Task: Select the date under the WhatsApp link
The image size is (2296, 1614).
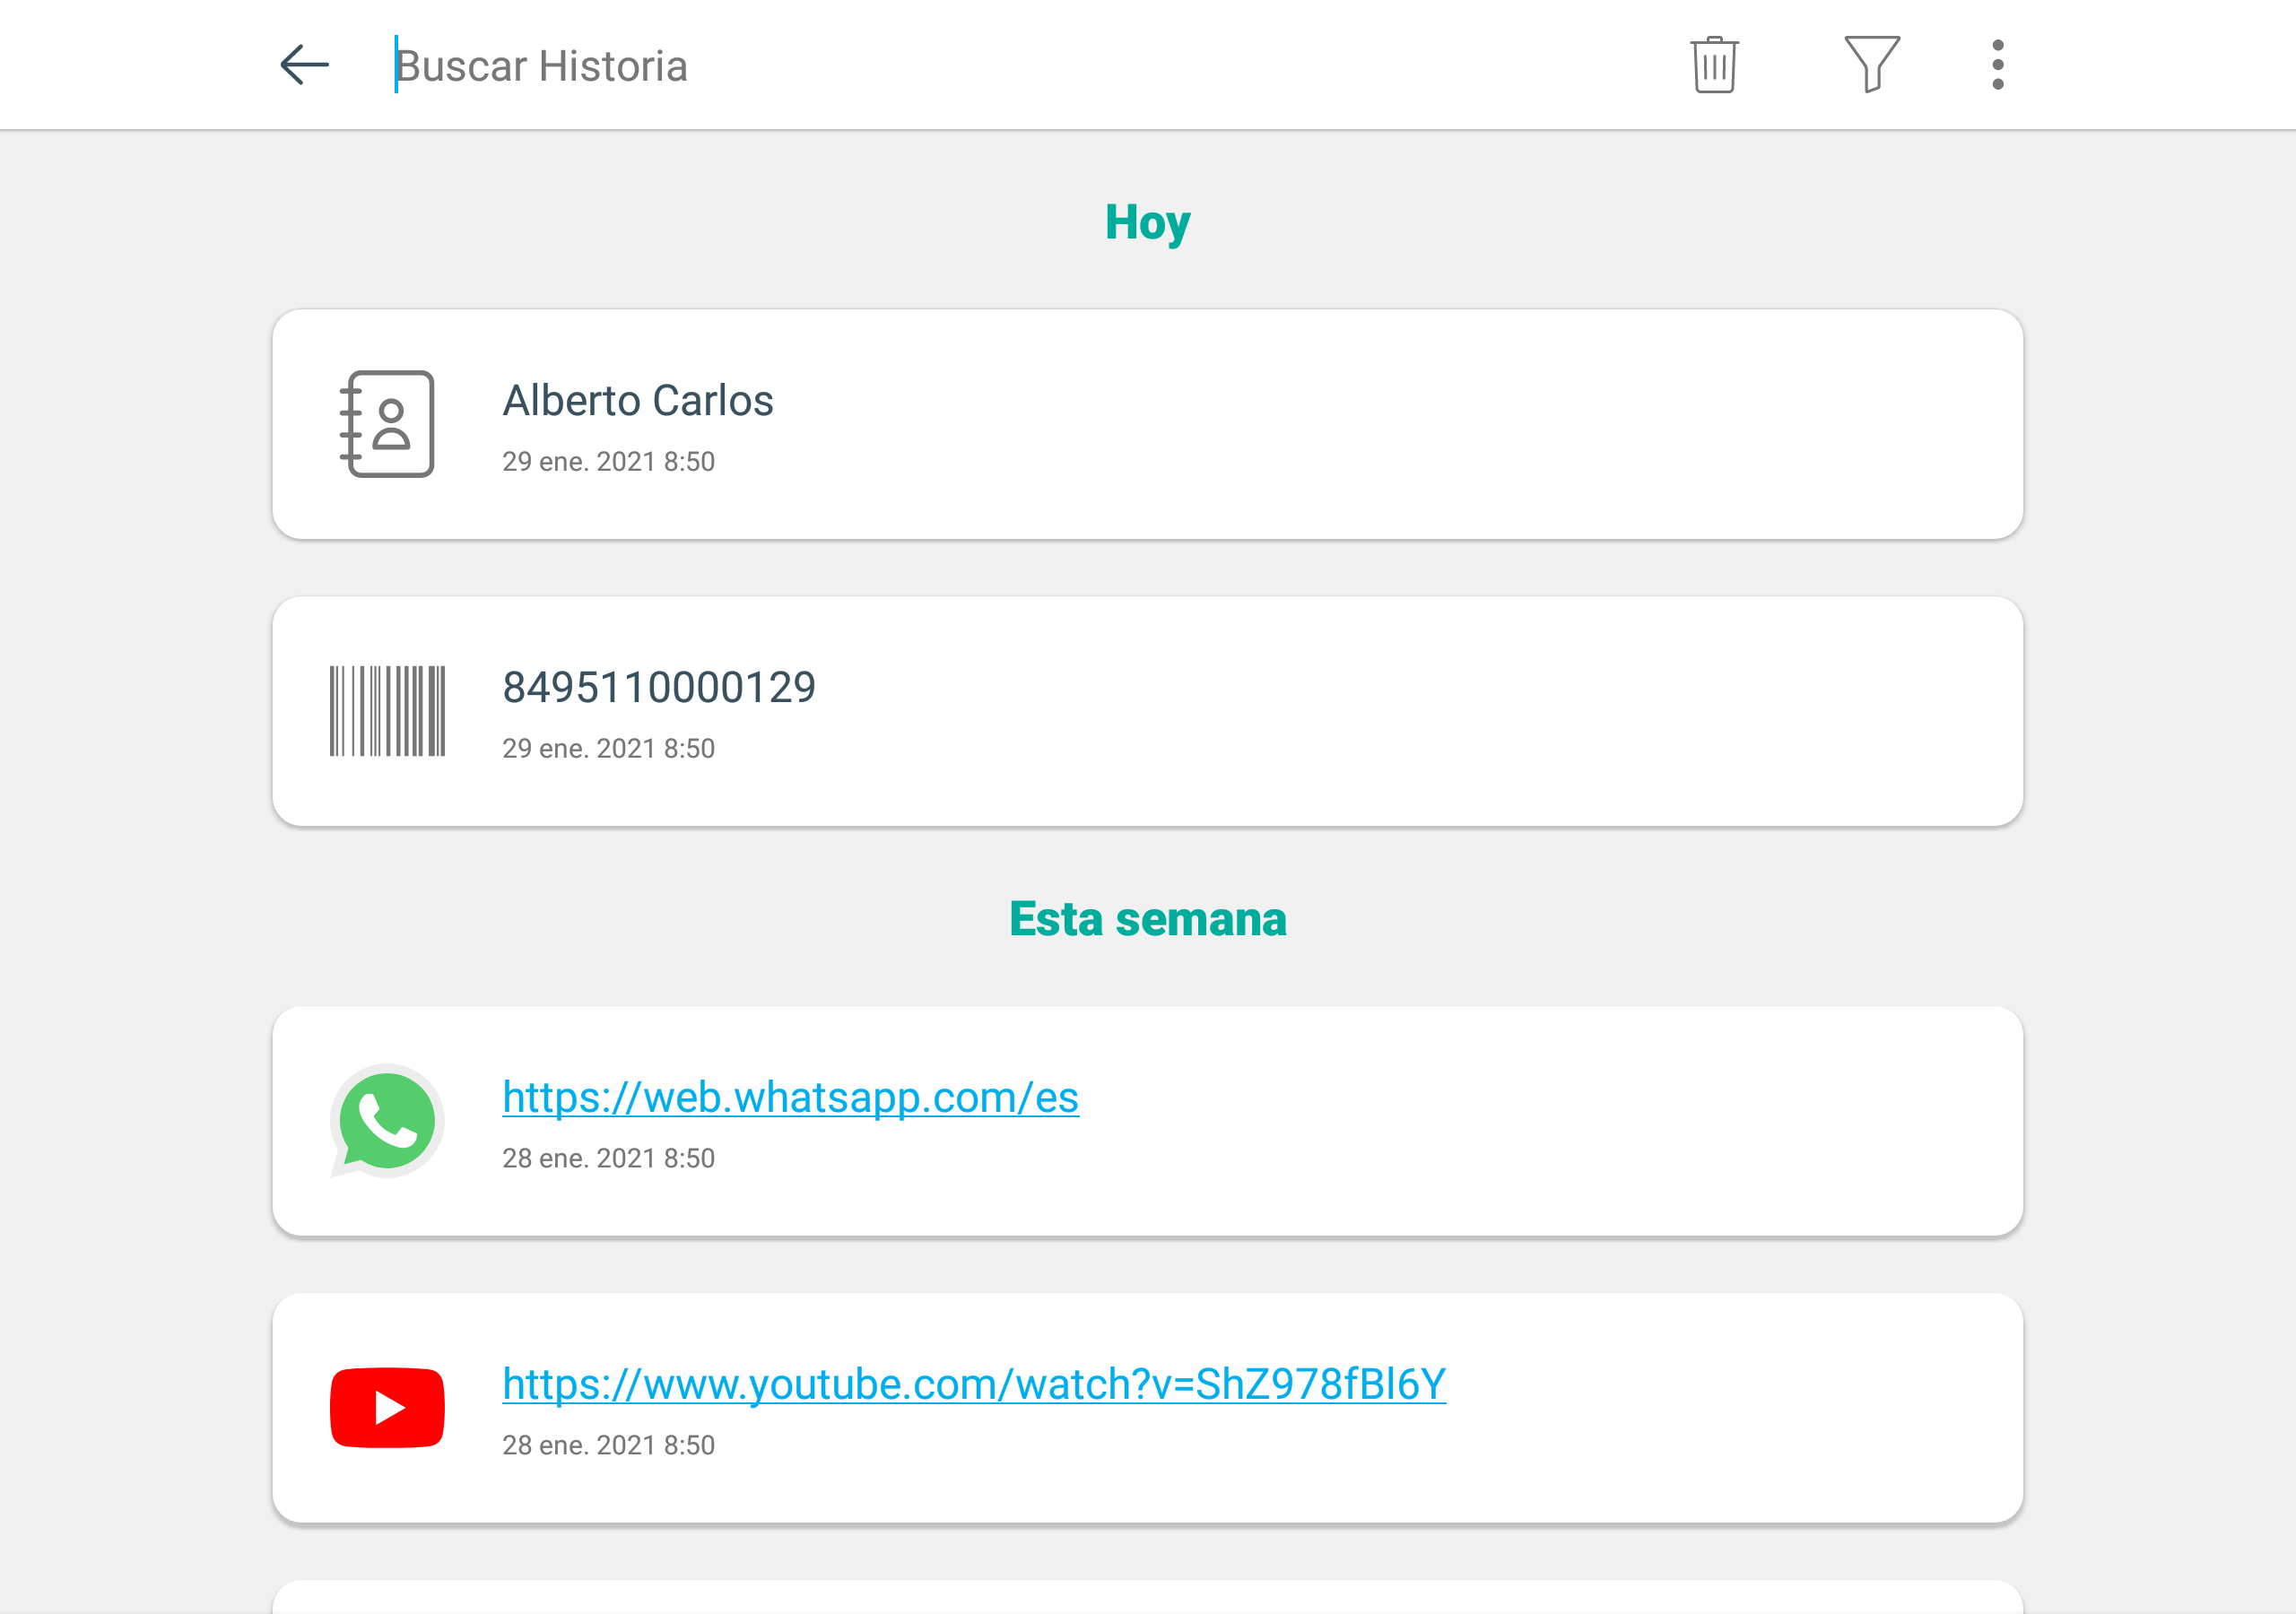Action: click(x=608, y=1159)
